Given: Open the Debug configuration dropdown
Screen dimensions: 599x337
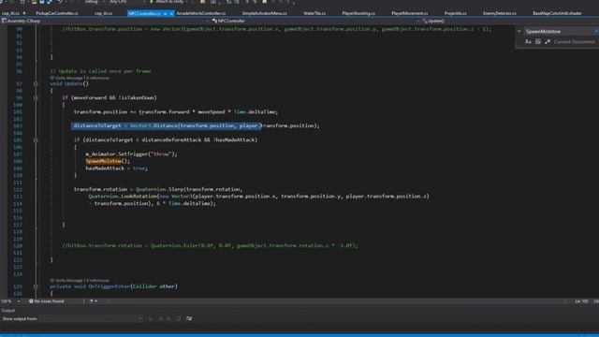Looking at the screenshot, I should pyautogui.click(x=94, y=2).
